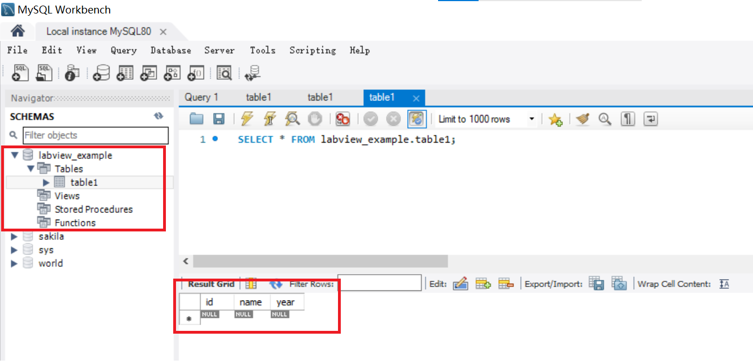Create a new stored procedure using the toolbar icon

coord(172,72)
